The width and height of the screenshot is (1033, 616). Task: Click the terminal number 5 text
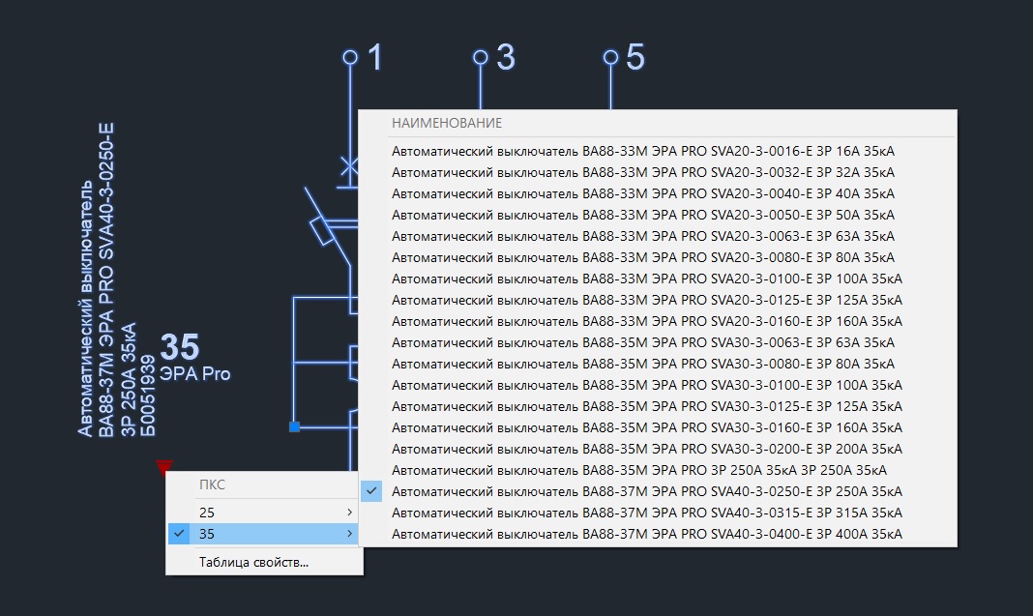tap(635, 57)
